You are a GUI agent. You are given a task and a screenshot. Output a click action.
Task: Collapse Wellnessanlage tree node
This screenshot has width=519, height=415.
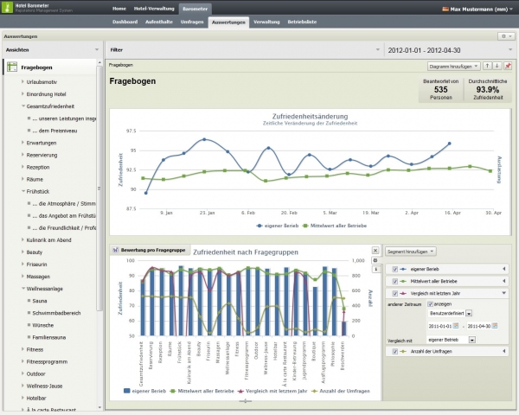[23, 288]
